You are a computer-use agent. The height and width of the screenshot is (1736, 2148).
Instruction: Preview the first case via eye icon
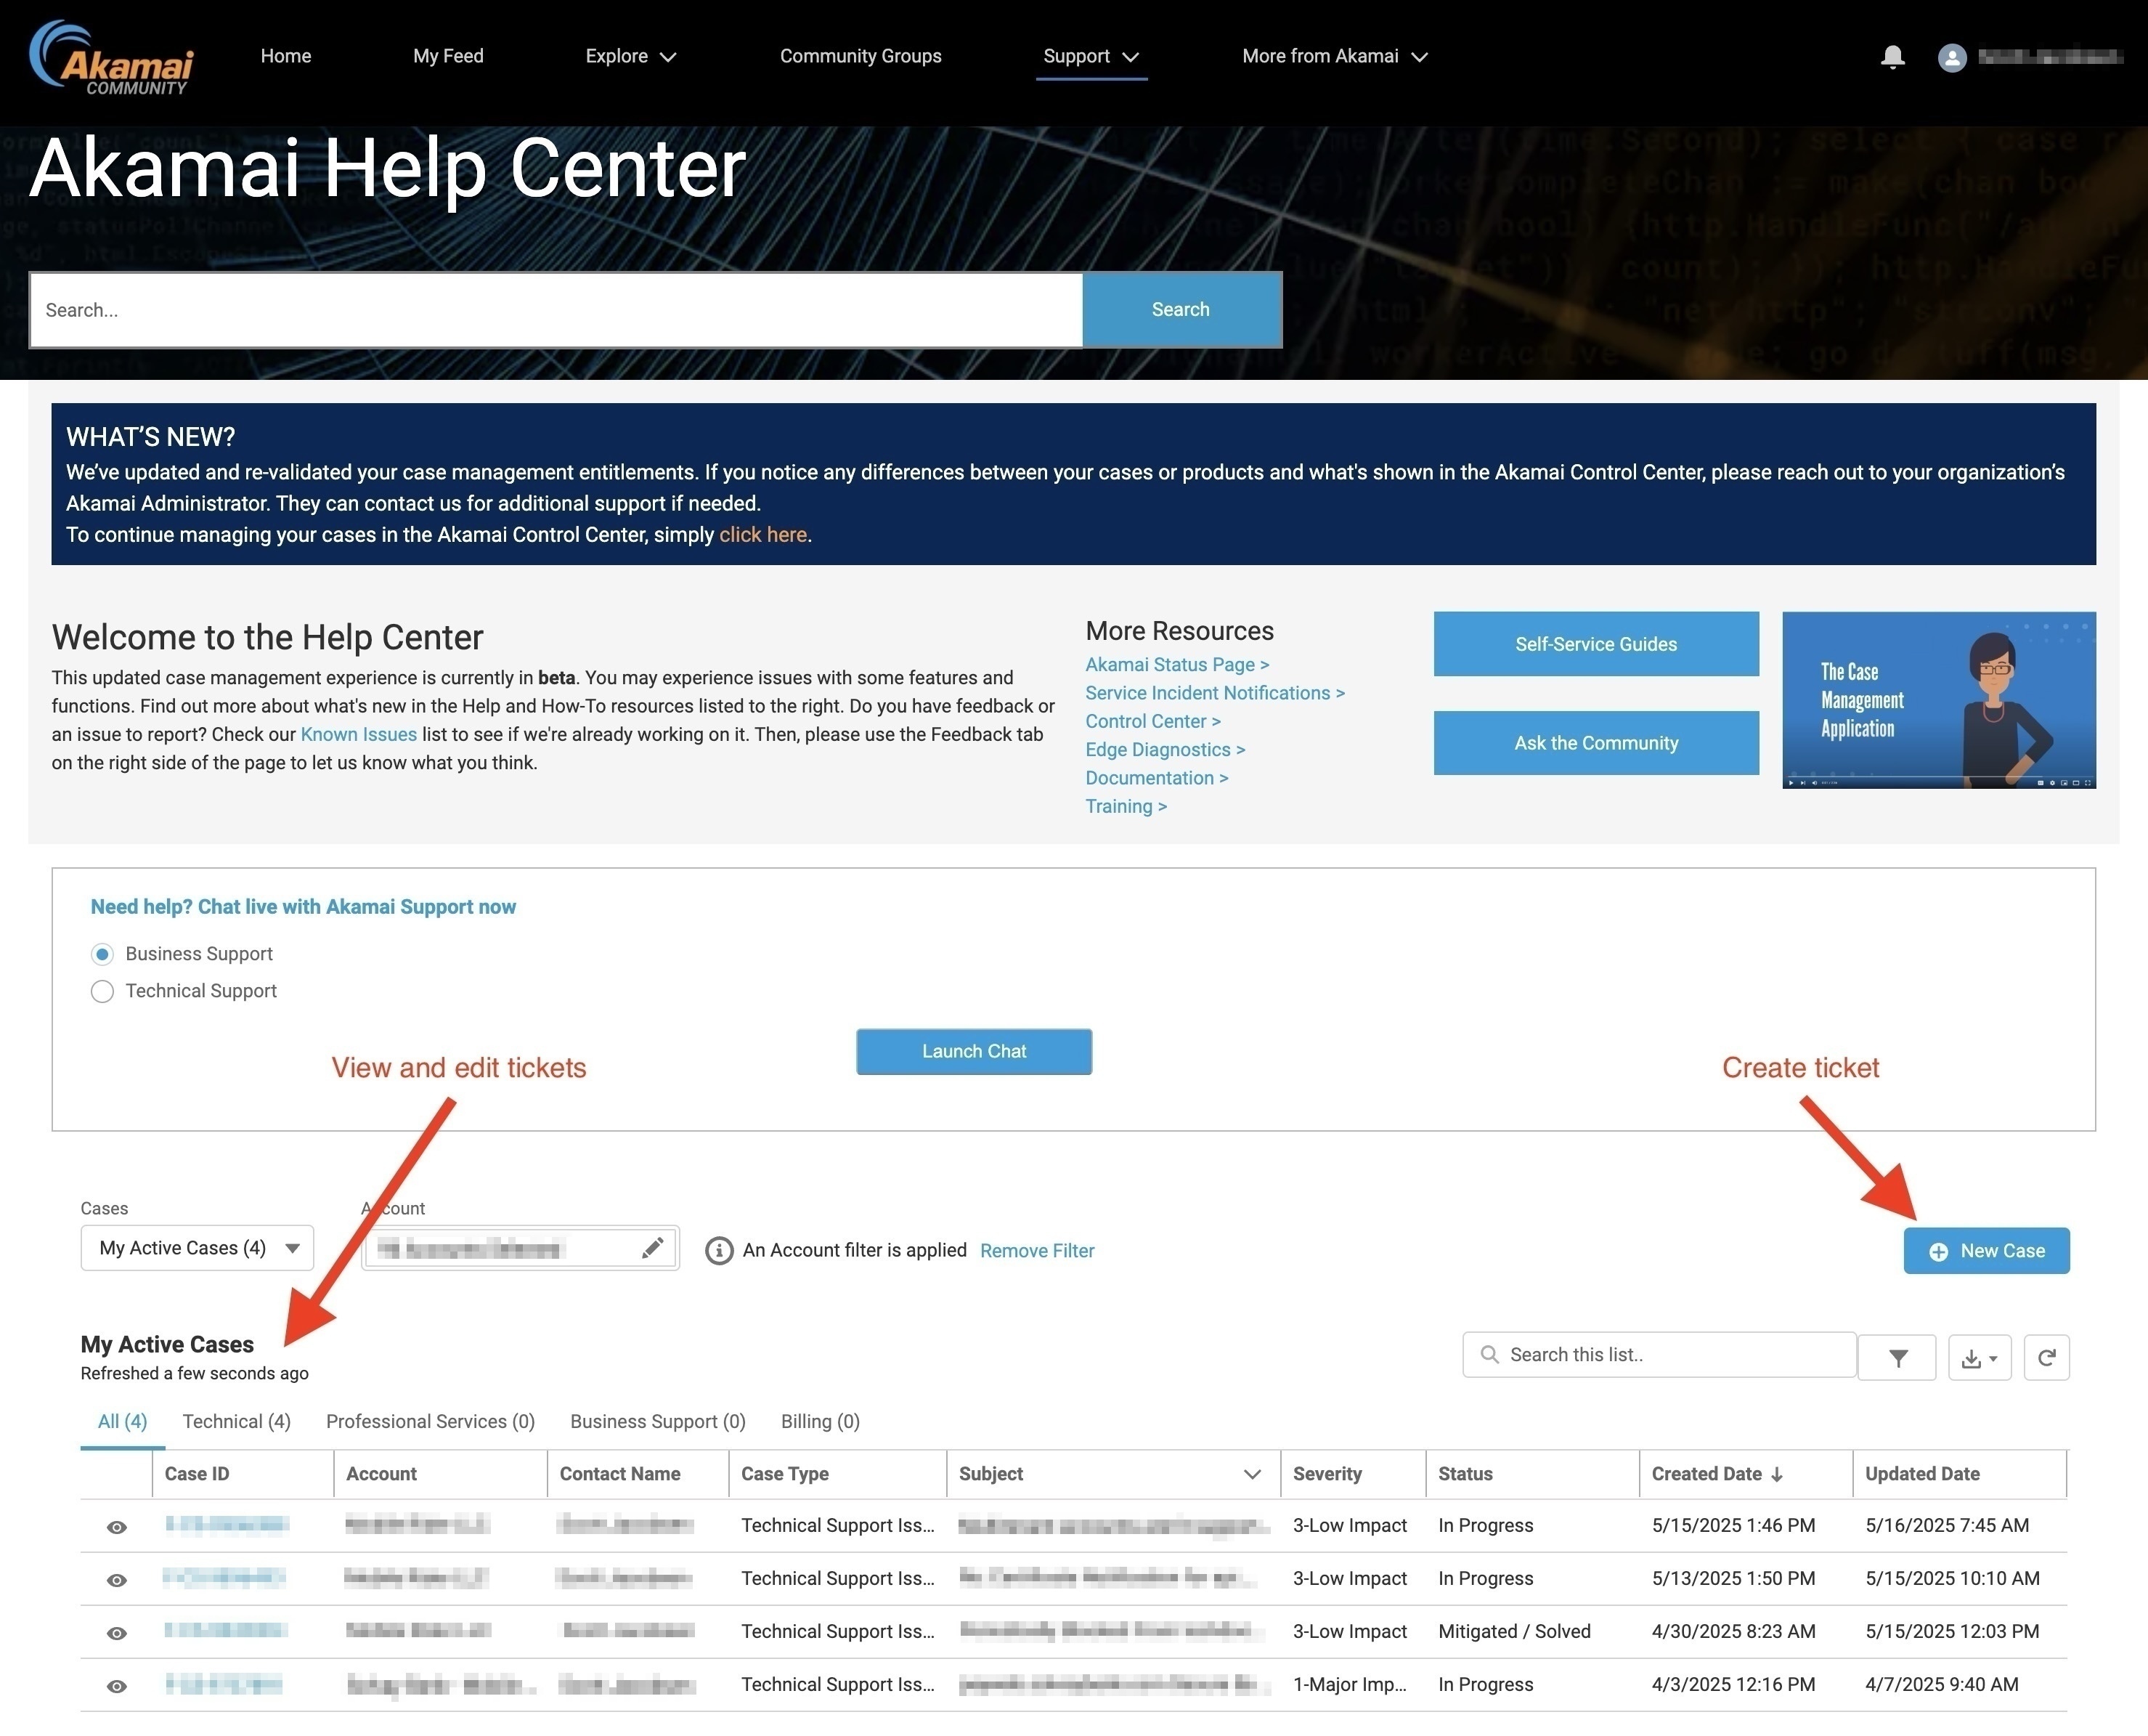(117, 1527)
